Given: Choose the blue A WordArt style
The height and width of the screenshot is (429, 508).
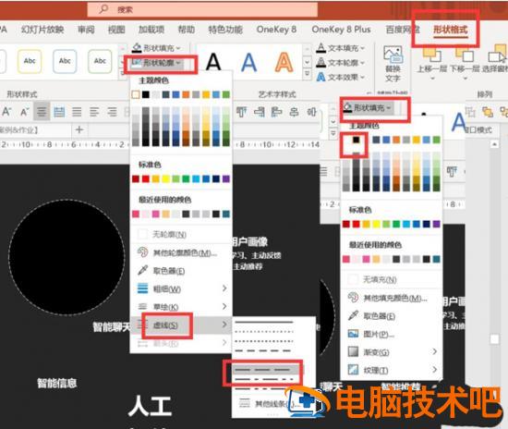Looking at the screenshot, I should pyautogui.click(x=248, y=62).
